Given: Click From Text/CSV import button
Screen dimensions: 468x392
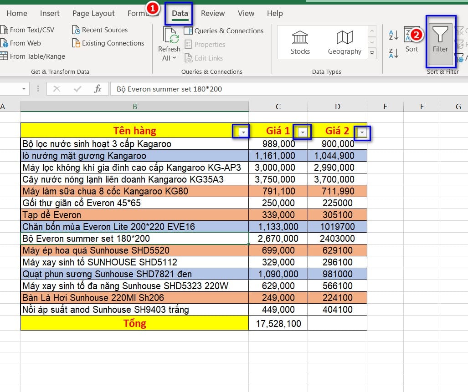Looking at the screenshot, I should pos(27,30).
